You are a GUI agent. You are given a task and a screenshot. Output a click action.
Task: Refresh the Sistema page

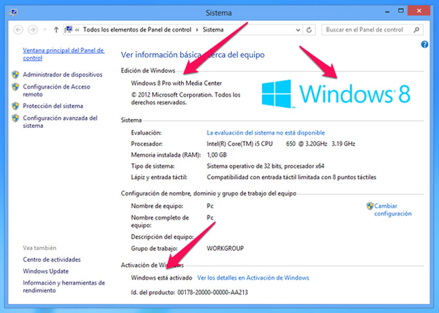click(309, 30)
